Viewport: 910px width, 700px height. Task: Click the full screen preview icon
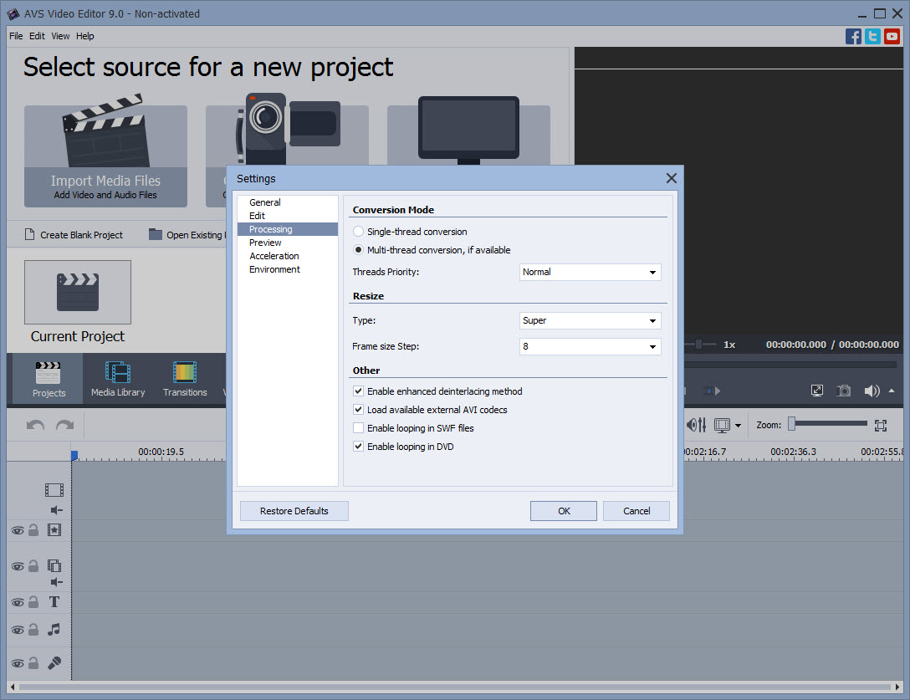click(817, 391)
